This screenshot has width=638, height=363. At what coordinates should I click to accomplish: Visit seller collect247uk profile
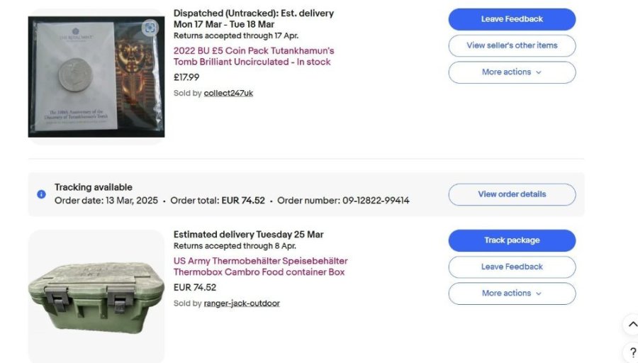[x=228, y=93]
